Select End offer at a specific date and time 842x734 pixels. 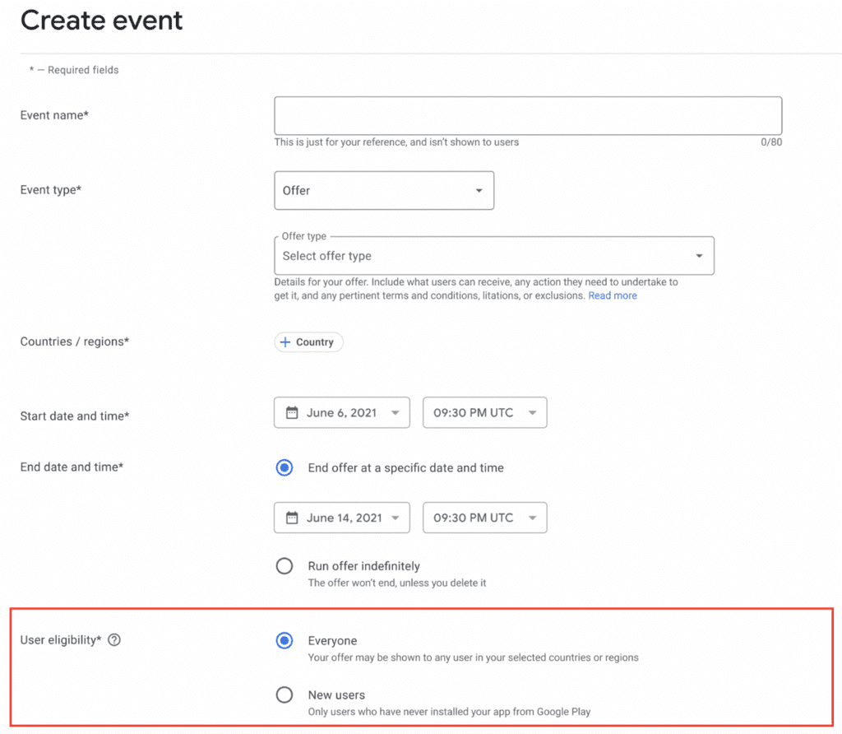click(284, 467)
